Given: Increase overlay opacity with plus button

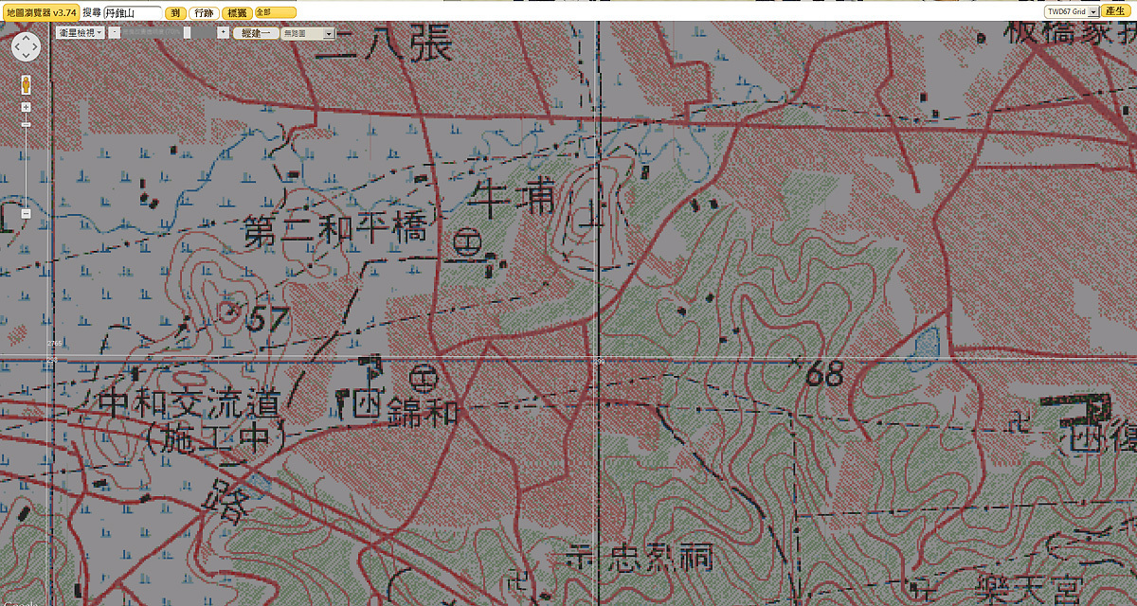Looking at the screenshot, I should click(x=224, y=32).
